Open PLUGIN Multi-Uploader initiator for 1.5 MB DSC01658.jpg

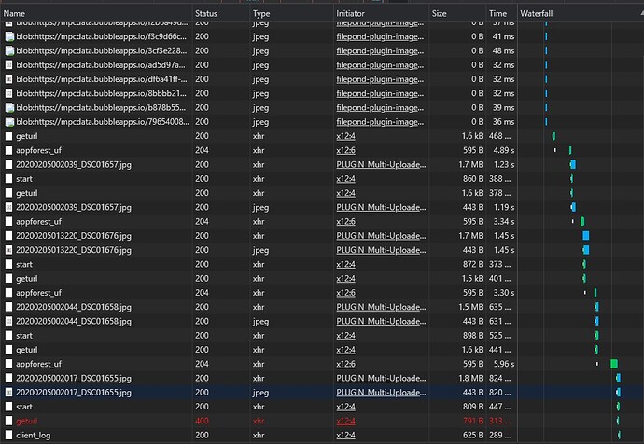click(381, 307)
